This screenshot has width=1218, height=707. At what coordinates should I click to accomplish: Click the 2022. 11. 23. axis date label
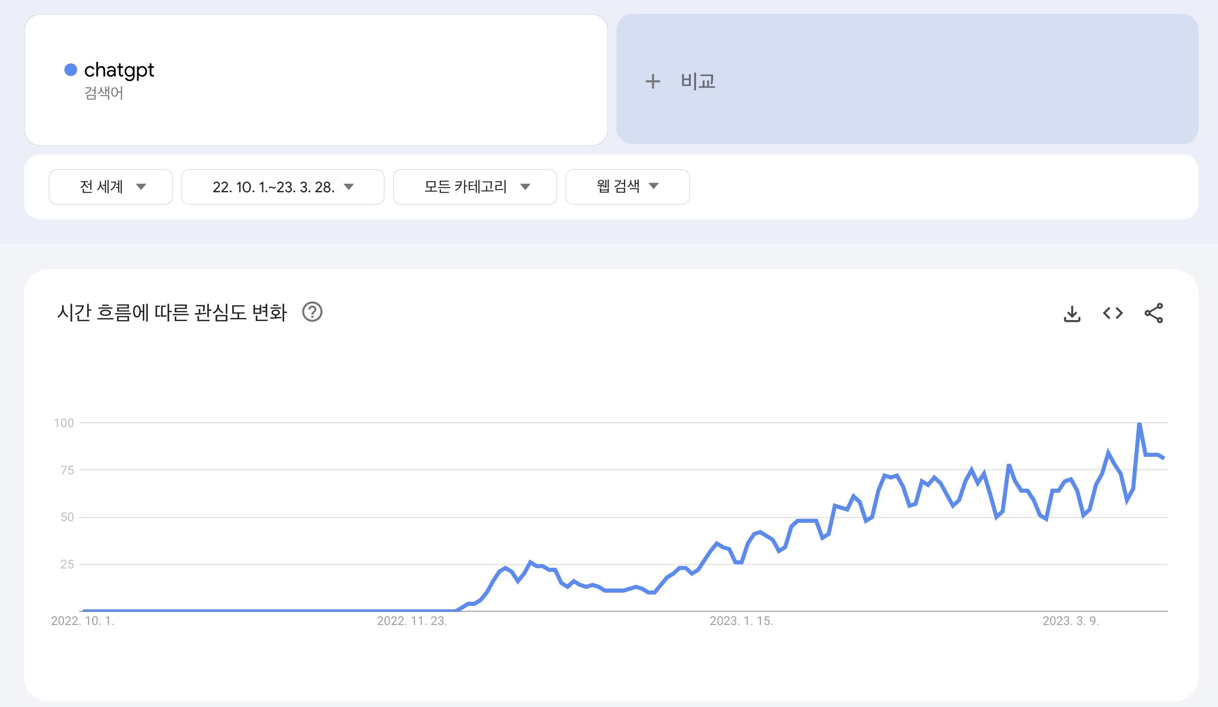click(412, 621)
